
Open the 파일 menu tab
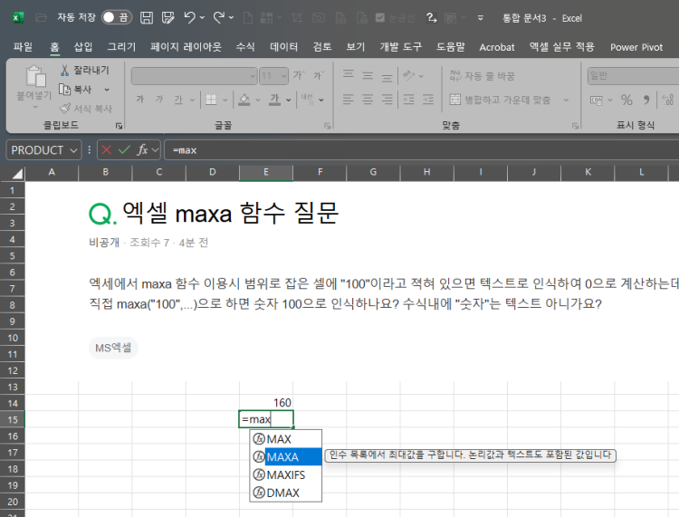point(23,47)
